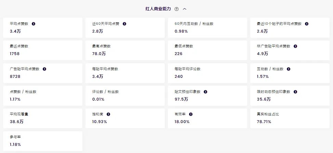Image resolution: width=333 pixels, height=153 pixels.
Task: Click the 真实粉丝占比 label
Action: (268, 114)
